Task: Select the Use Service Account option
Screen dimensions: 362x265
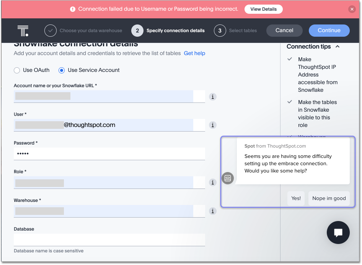Action: [x=62, y=70]
